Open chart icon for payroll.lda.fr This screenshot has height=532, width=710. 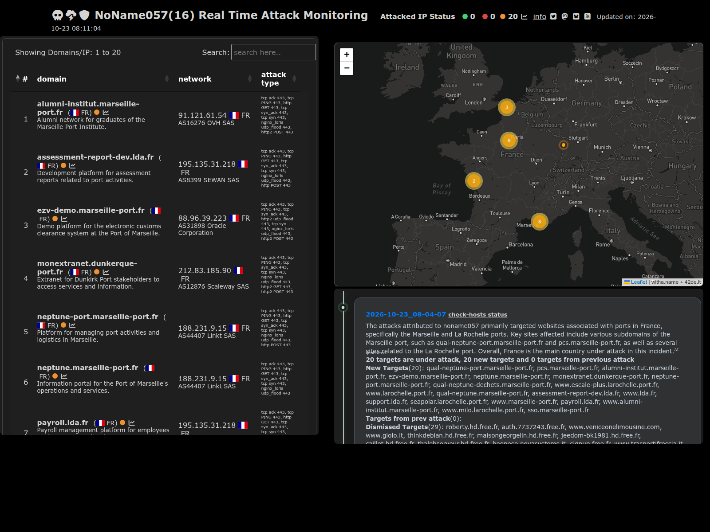(131, 423)
